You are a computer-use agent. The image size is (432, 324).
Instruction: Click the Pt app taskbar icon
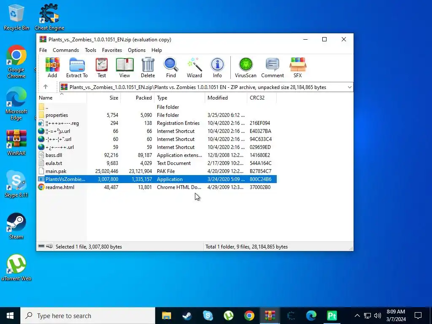332,316
